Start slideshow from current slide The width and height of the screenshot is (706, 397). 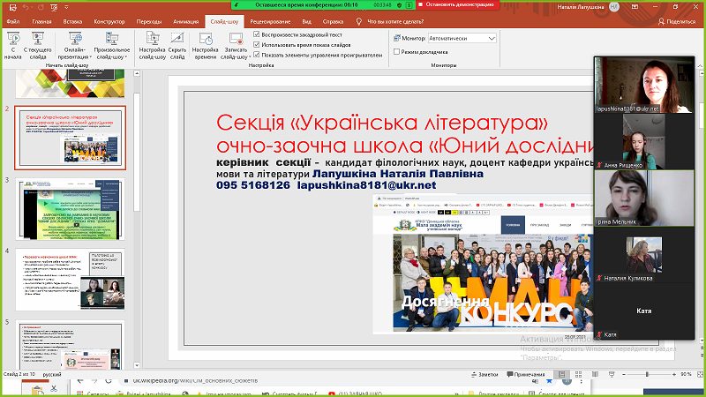(38, 38)
